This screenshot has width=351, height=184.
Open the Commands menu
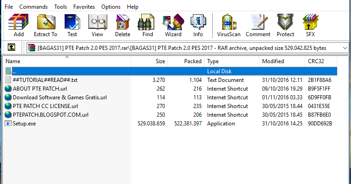coord(33,7)
